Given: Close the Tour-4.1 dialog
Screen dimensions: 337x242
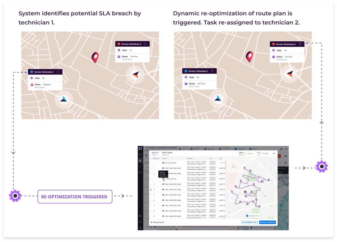Looking at the screenshot, I should click(274, 153).
